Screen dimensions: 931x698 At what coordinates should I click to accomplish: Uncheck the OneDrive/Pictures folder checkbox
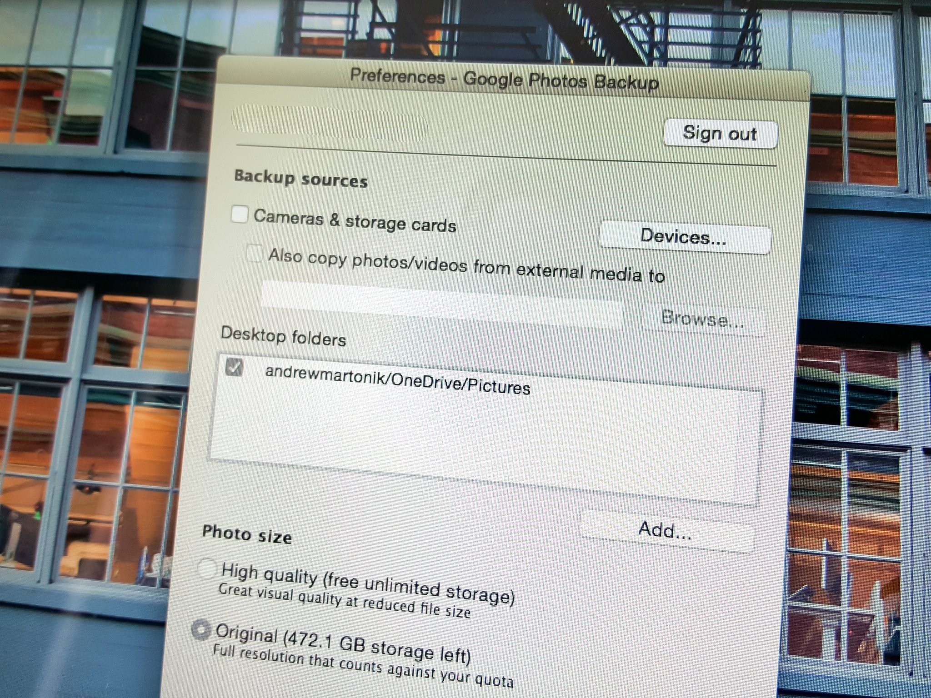coord(235,367)
